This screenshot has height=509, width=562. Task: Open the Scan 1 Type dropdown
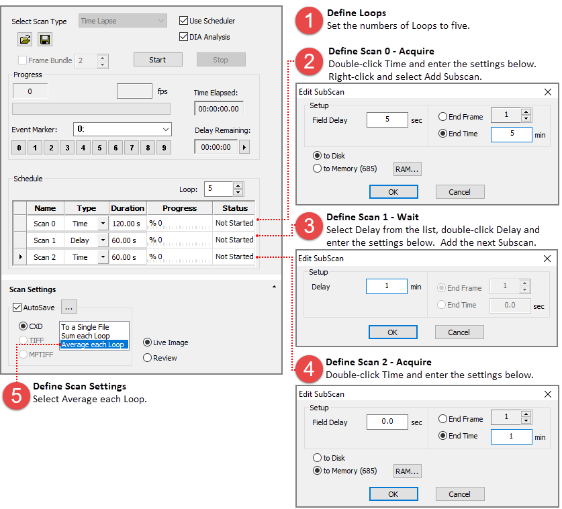click(x=103, y=240)
